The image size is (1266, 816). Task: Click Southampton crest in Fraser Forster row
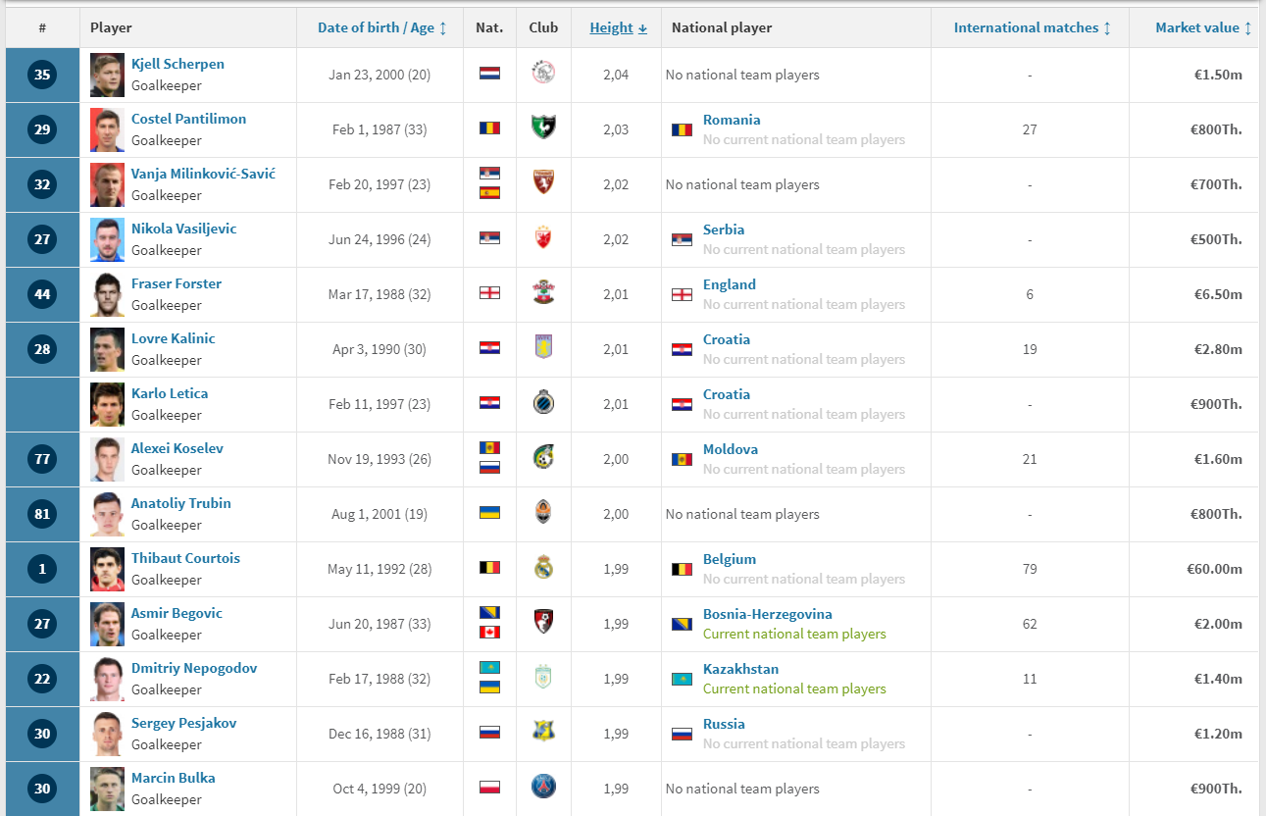[543, 294]
